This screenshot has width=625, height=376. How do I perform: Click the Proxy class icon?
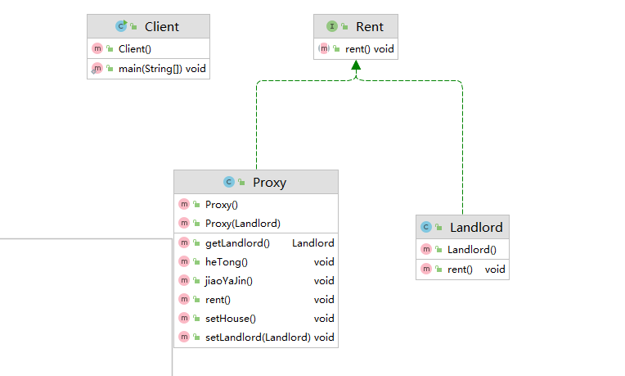pos(229,182)
